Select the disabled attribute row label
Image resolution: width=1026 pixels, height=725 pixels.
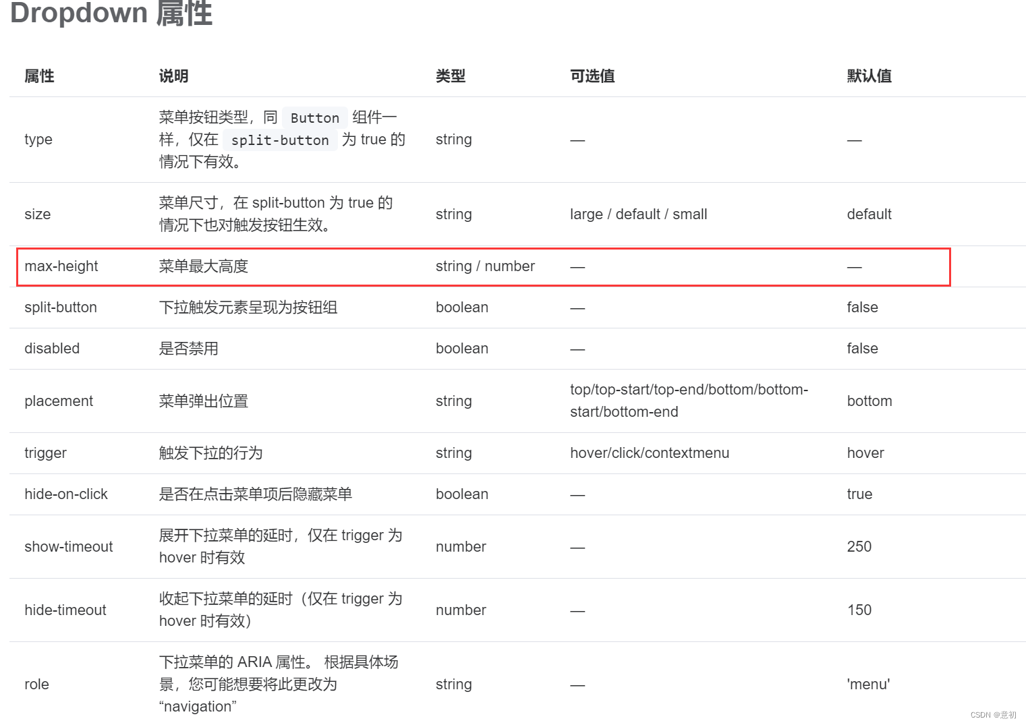(52, 349)
